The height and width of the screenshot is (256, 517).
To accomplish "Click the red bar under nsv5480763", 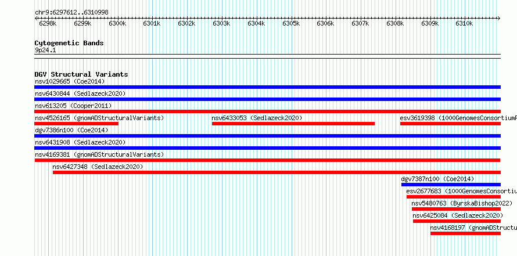I will click(x=456, y=209).
